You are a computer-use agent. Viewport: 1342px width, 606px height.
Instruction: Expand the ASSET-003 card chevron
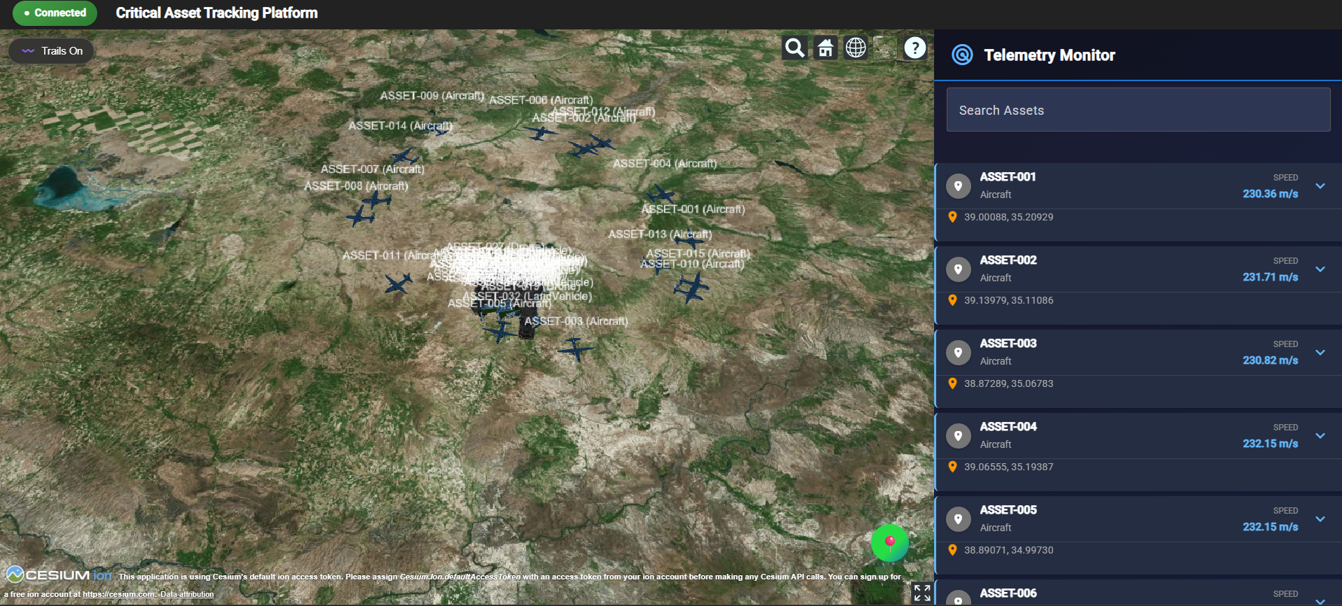(1320, 353)
